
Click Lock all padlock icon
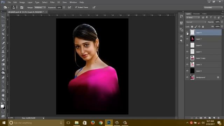pos(203,27)
